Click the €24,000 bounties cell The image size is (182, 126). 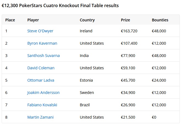(159, 80)
